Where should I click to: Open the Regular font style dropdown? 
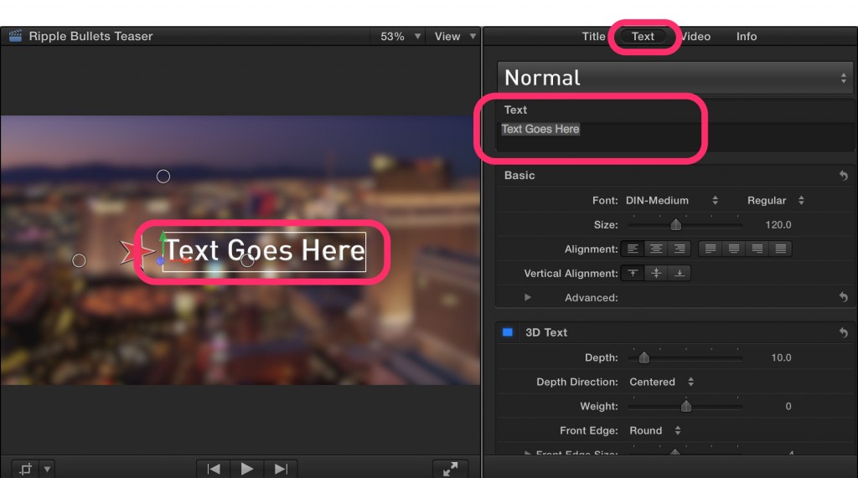[x=775, y=200]
